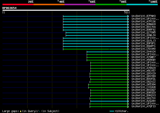The width and height of the screenshot is (160, 113).
Task: Select the UniRef100_Q8VYB9 hit name
Action: 143,76
